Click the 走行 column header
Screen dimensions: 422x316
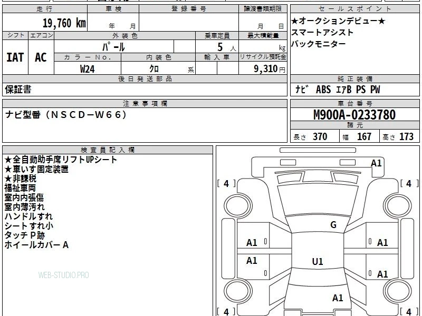[x=45, y=9]
